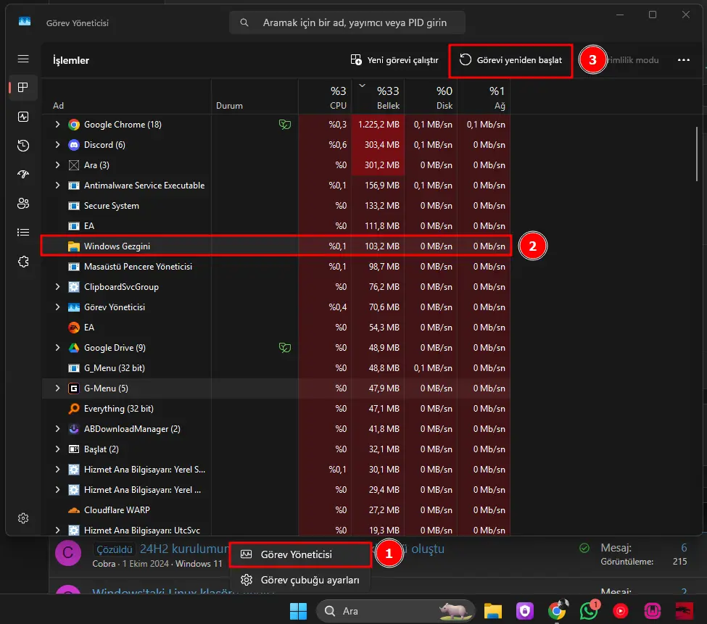The width and height of the screenshot is (707, 624).
Task: Select the Masaüstü Pencere Yöneticisi row
Action: pos(276,266)
